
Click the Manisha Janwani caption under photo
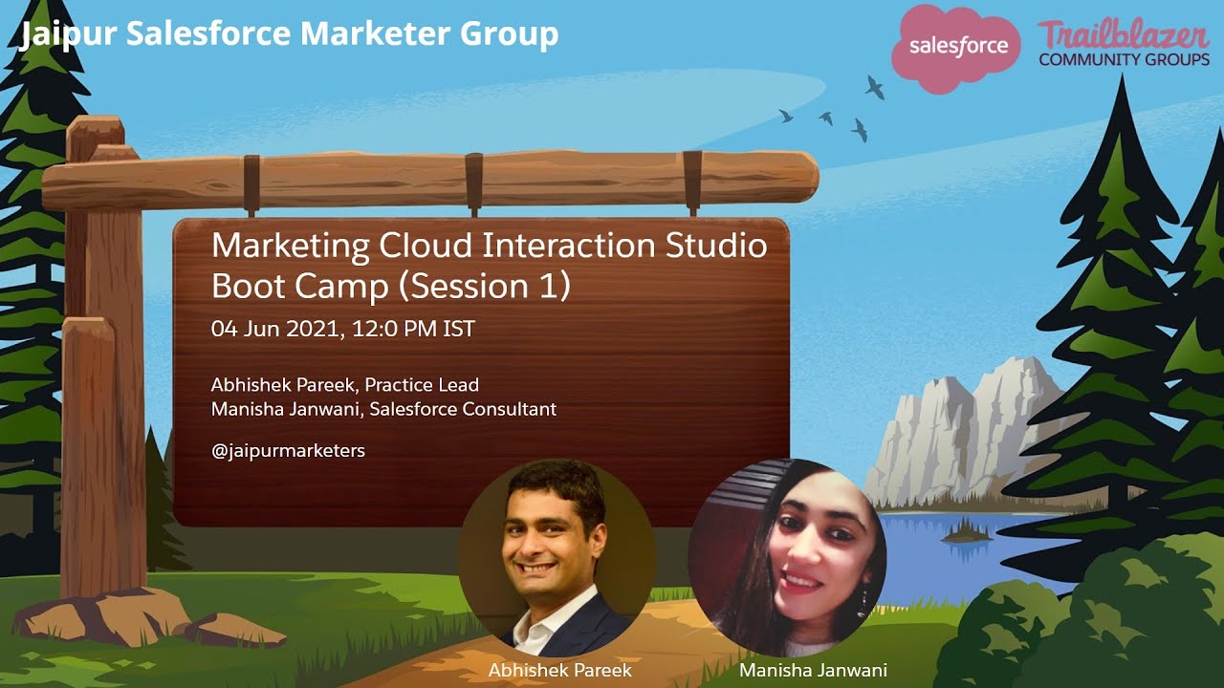(814, 671)
